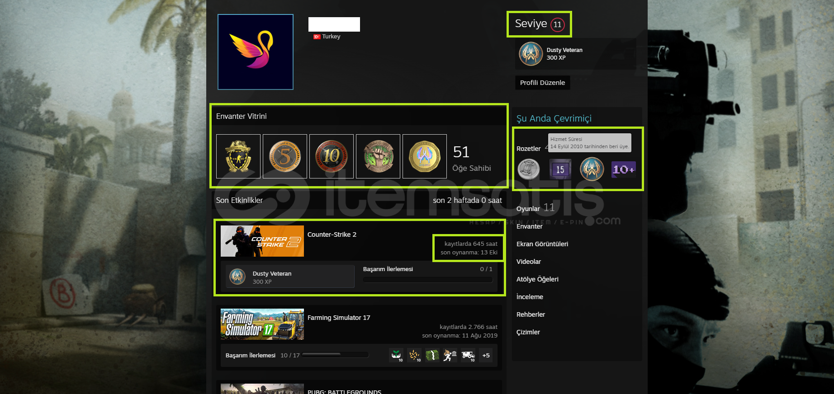Image resolution: width=834 pixels, height=394 pixels.
Task: Click the Farming Simulator 17 achievement progress bar
Action: click(x=335, y=355)
